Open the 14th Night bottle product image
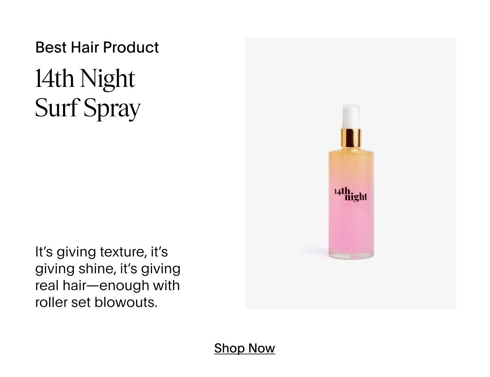This screenshot has height=377, width=490. [x=351, y=182]
